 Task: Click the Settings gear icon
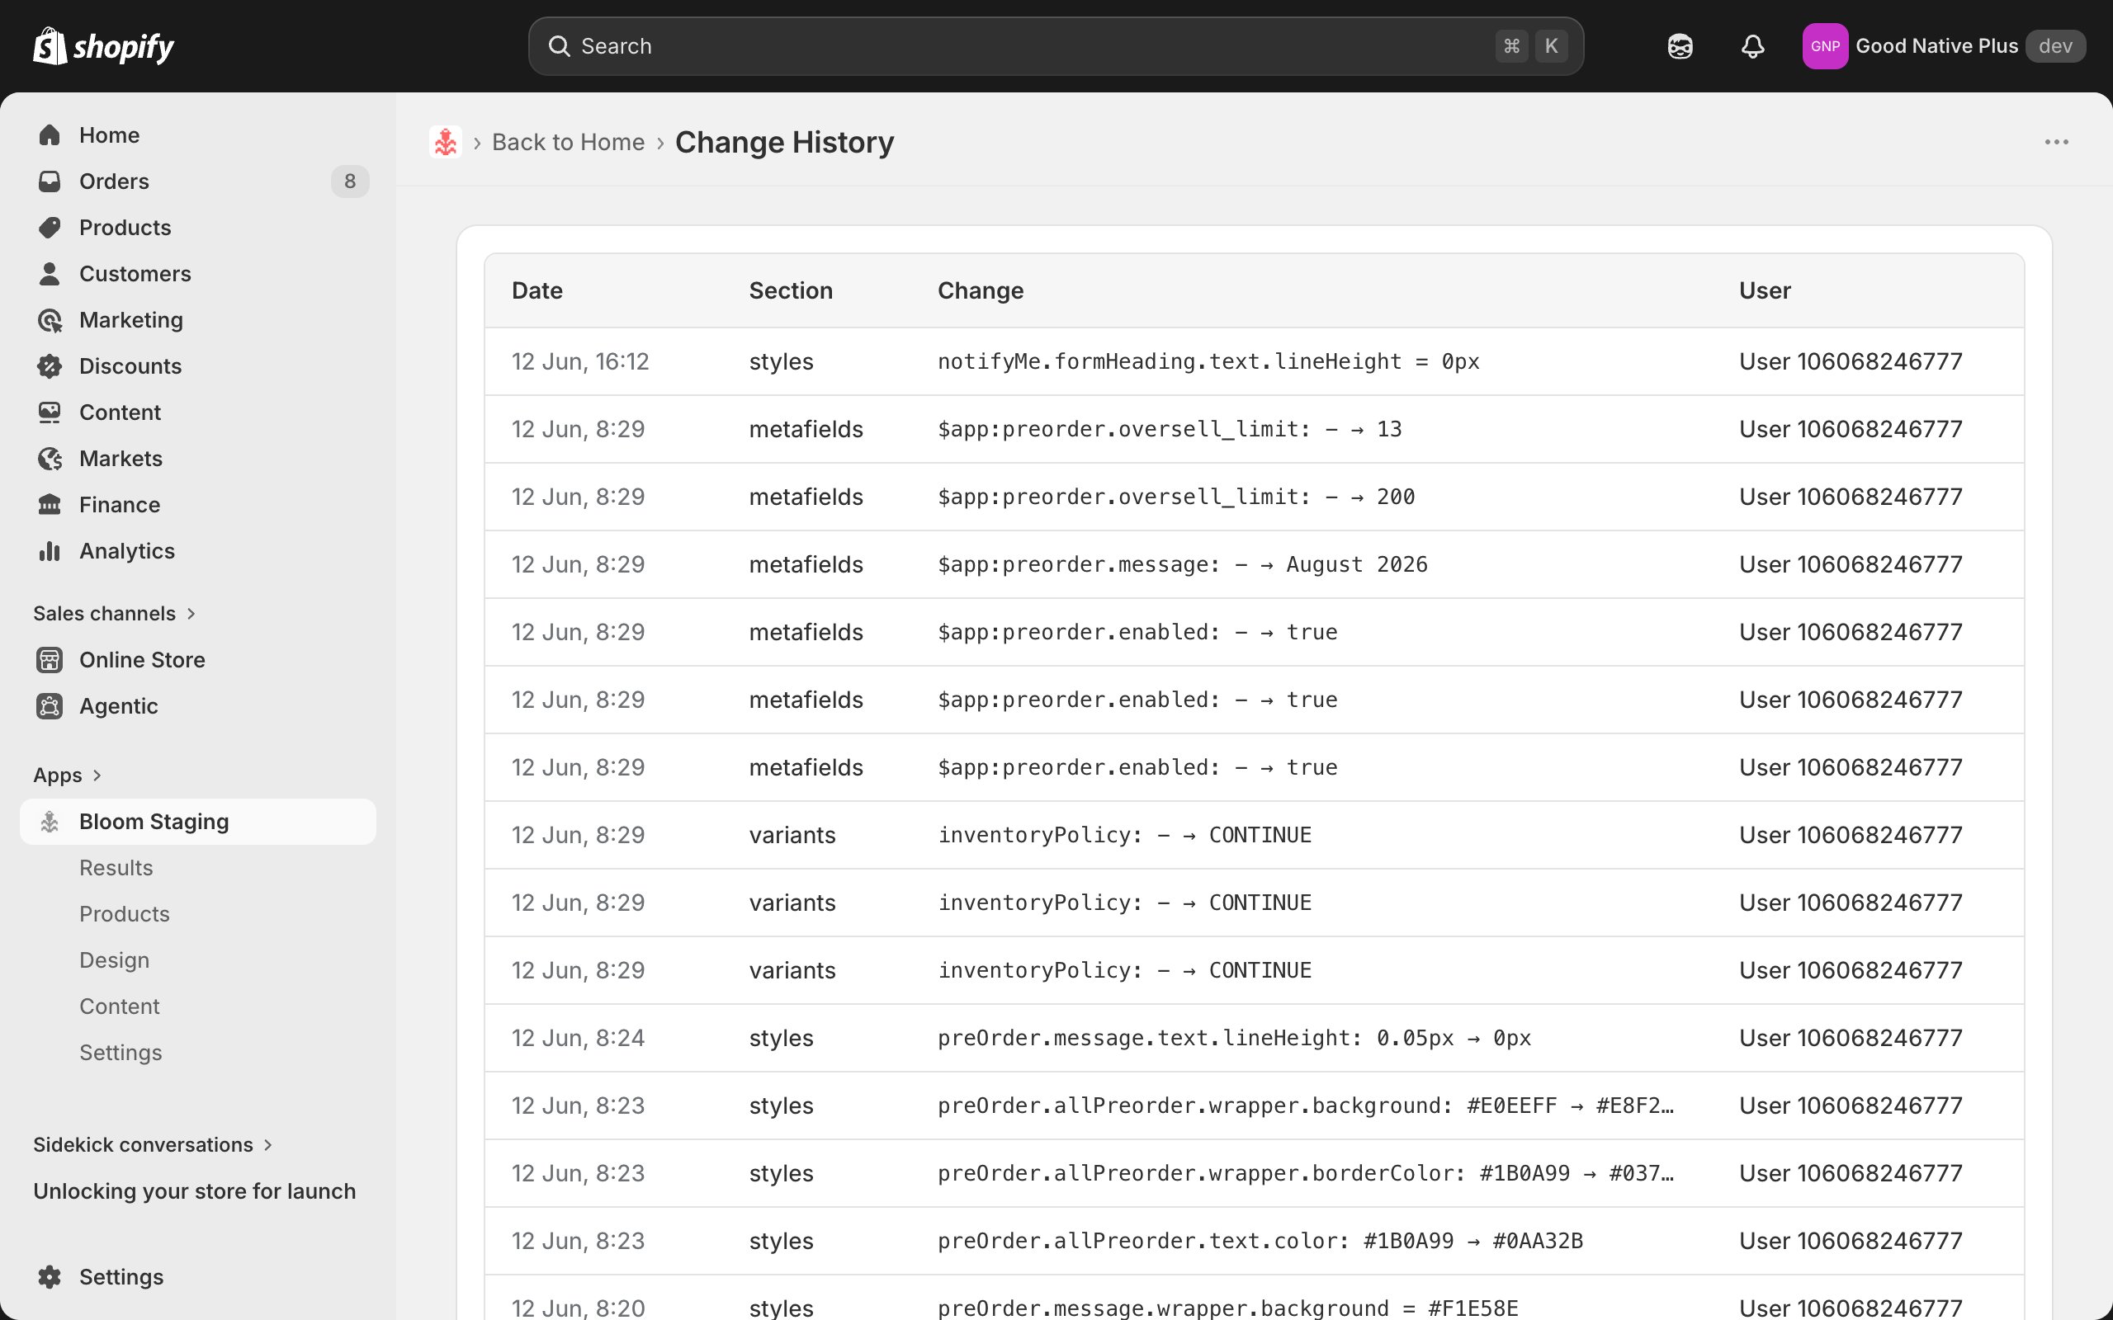(50, 1277)
